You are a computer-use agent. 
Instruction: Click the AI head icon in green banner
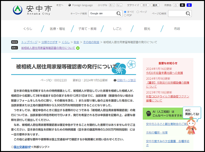149,114
